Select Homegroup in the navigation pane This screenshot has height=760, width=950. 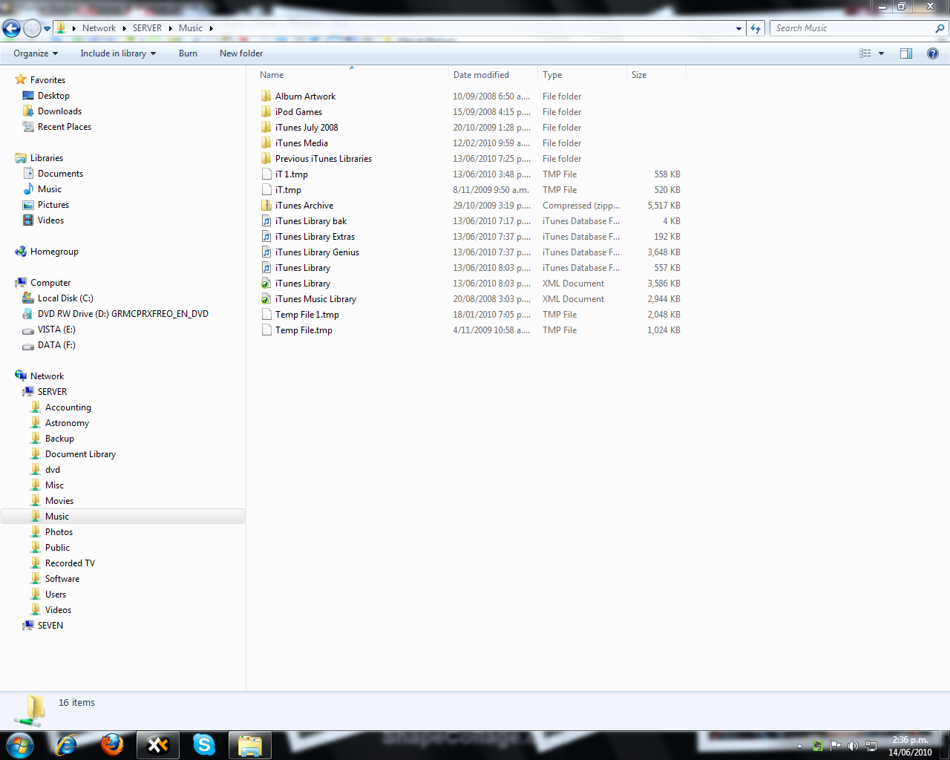point(54,252)
